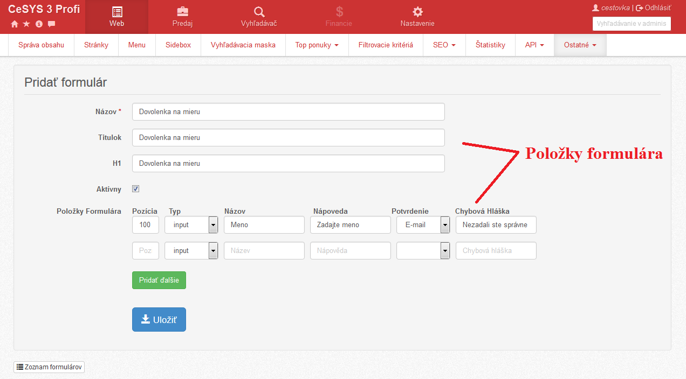Expand the SEO dropdown menu

pyautogui.click(x=444, y=45)
